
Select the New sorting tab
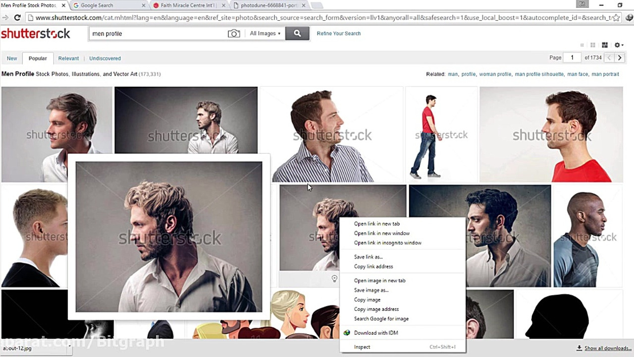coord(12,59)
